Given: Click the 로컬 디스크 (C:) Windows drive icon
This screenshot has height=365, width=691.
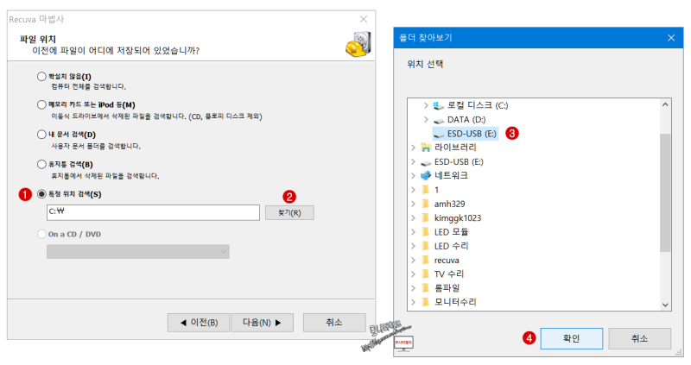Looking at the screenshot, I should [x=438, y=105].
